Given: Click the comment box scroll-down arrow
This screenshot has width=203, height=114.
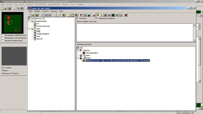Looking at the screenshot, I should coord(194,40).
